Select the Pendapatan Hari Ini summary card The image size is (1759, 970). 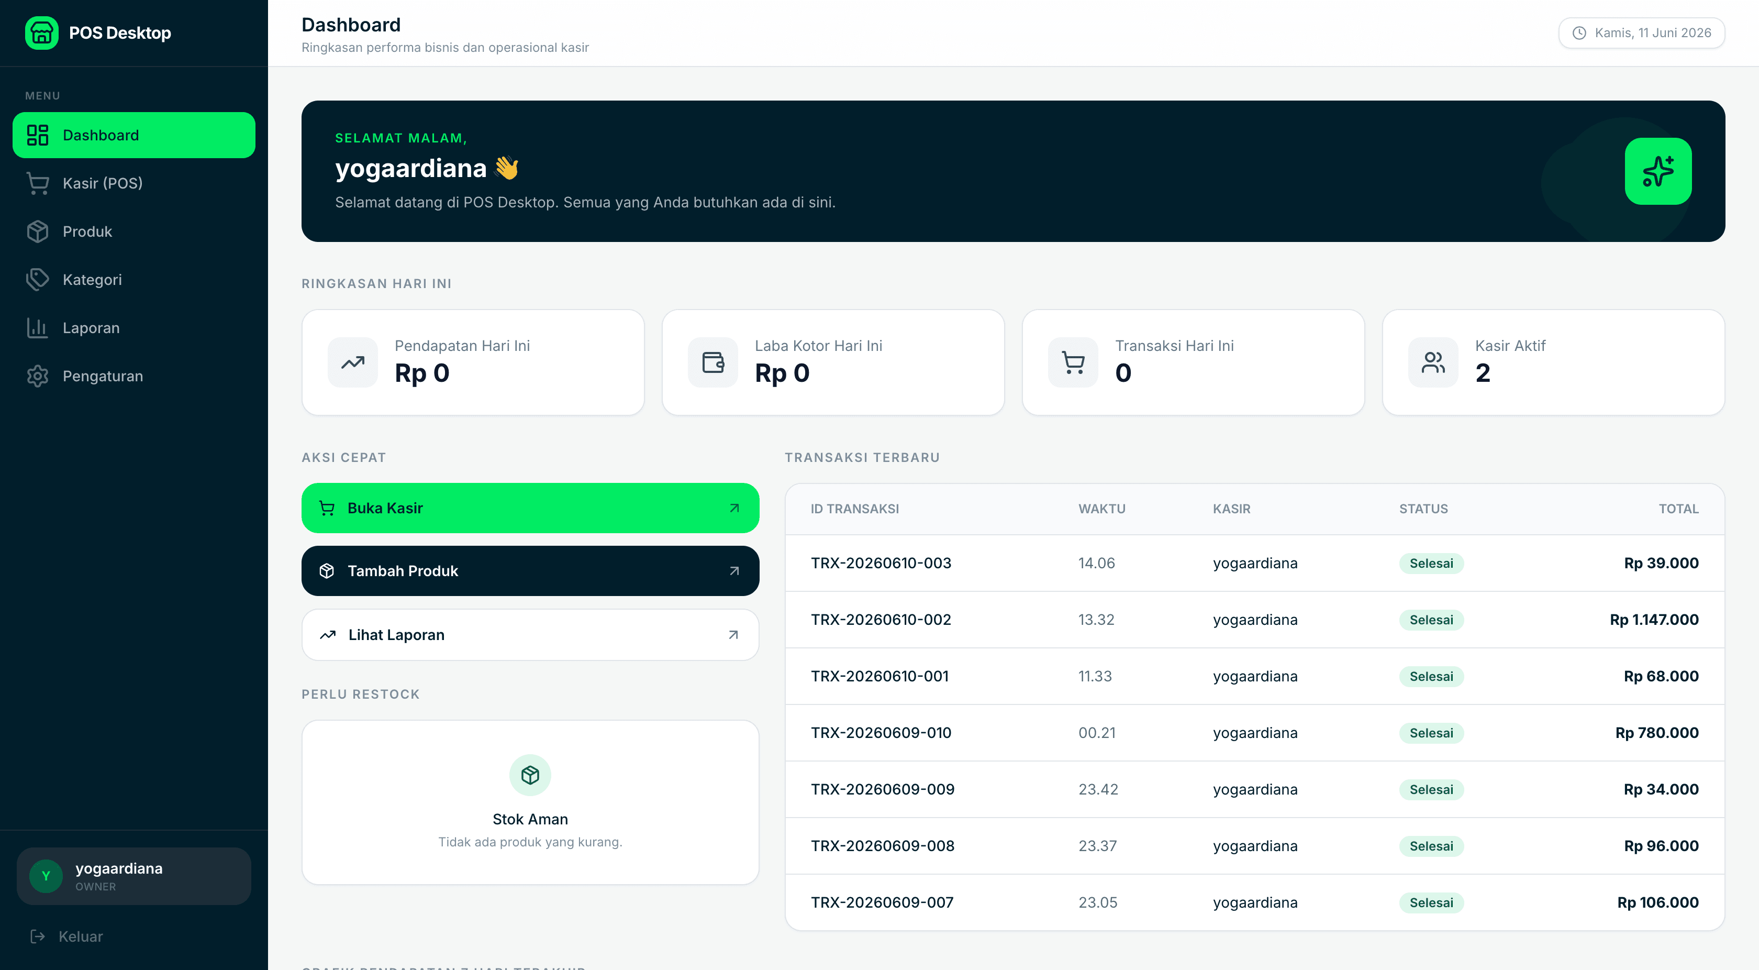[x=473, y=362]
